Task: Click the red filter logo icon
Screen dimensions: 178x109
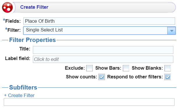Action: (x=7, y=7)
